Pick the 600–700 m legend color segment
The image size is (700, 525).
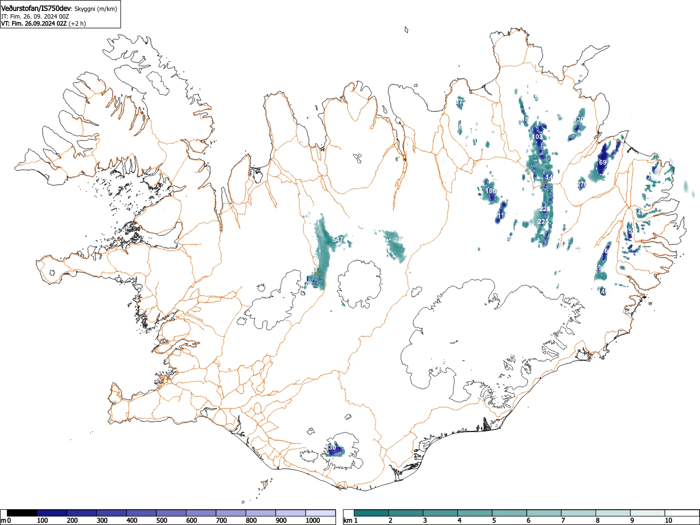pos(201,513)
